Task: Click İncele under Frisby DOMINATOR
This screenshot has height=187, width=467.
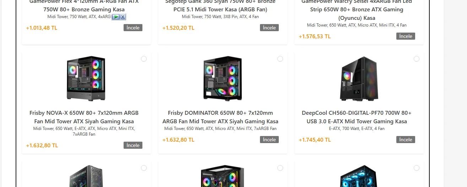Action: tap(269, 140)
